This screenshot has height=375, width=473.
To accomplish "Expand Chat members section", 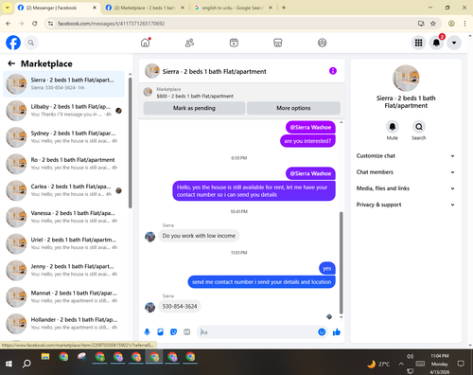I will [406, 172].
